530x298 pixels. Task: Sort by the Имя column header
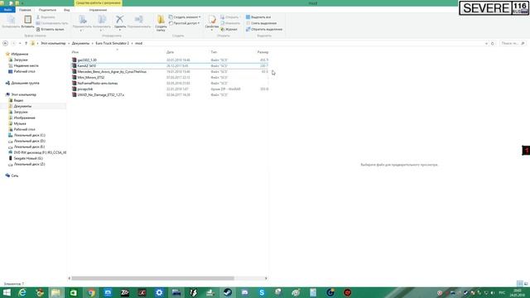[x=75, y=52]
